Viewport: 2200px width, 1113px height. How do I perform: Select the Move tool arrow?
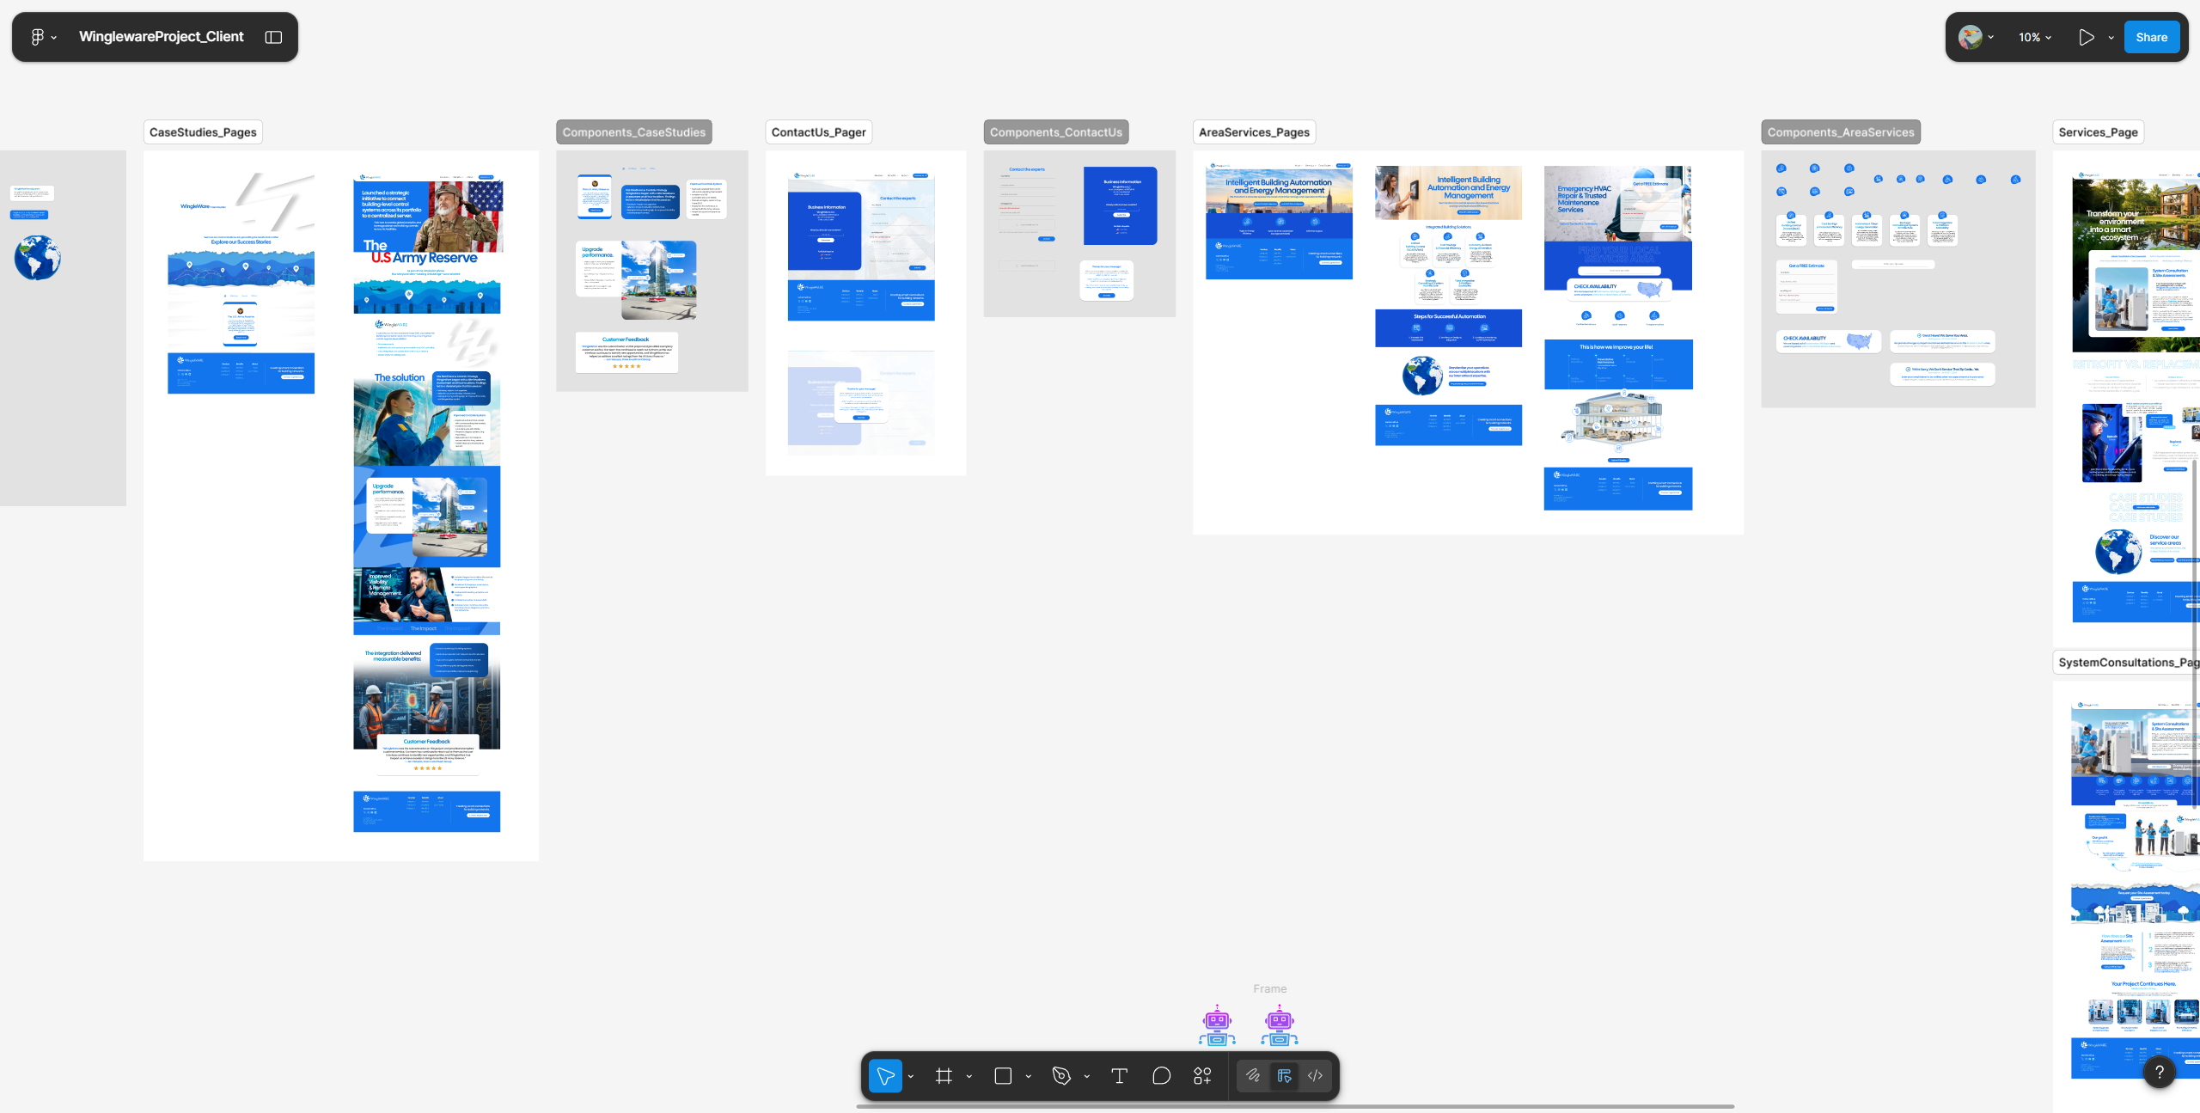click(884, 1076)
